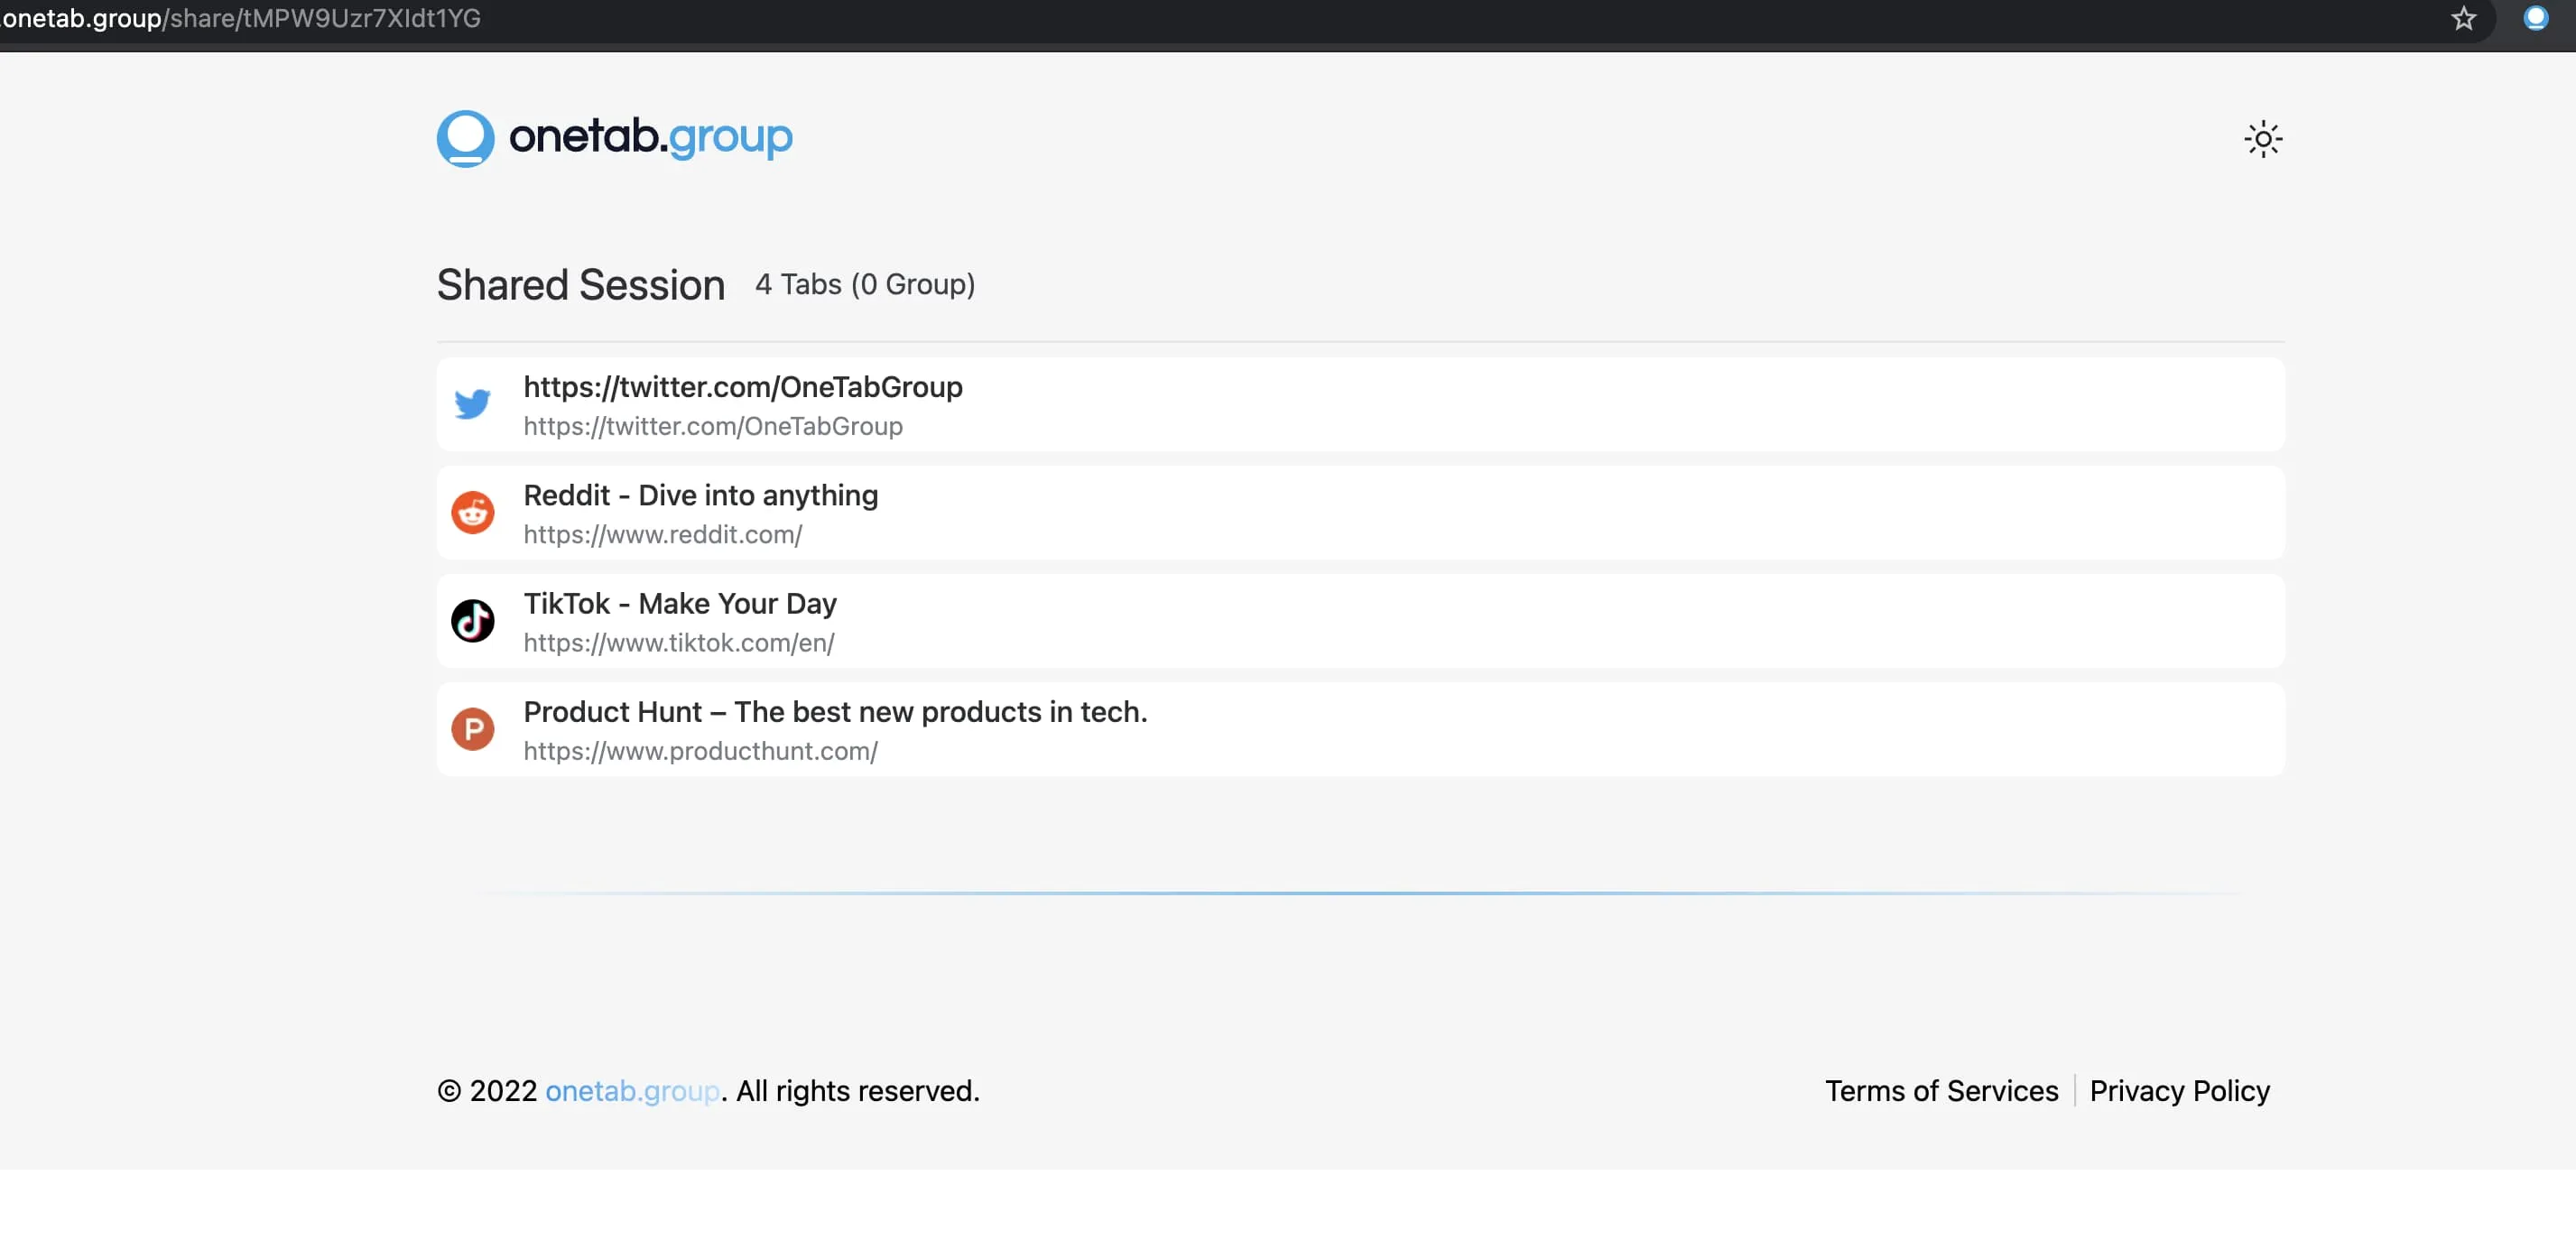Open Privacy Policy link

point(2179,1090)
